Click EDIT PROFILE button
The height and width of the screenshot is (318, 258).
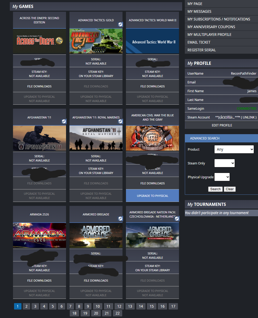click(x=221, y=125)
